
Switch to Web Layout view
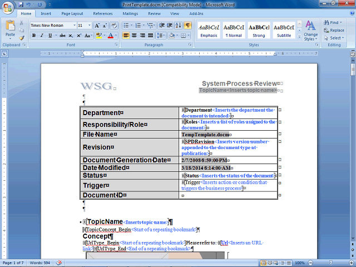pyautogui.click(x=276, y=263)
